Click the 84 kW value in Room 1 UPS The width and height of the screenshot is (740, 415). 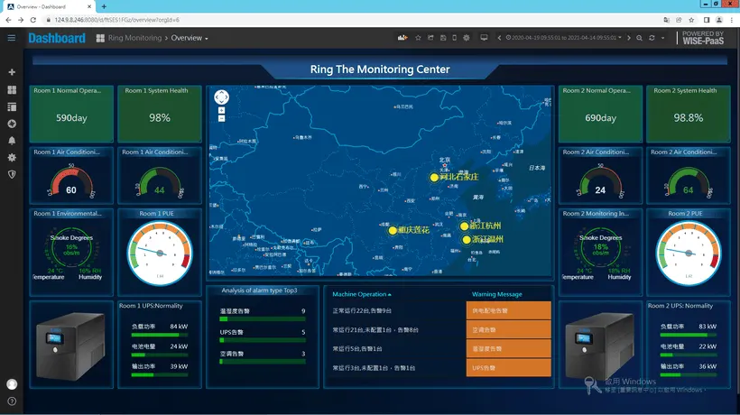(x=179, y=327)
